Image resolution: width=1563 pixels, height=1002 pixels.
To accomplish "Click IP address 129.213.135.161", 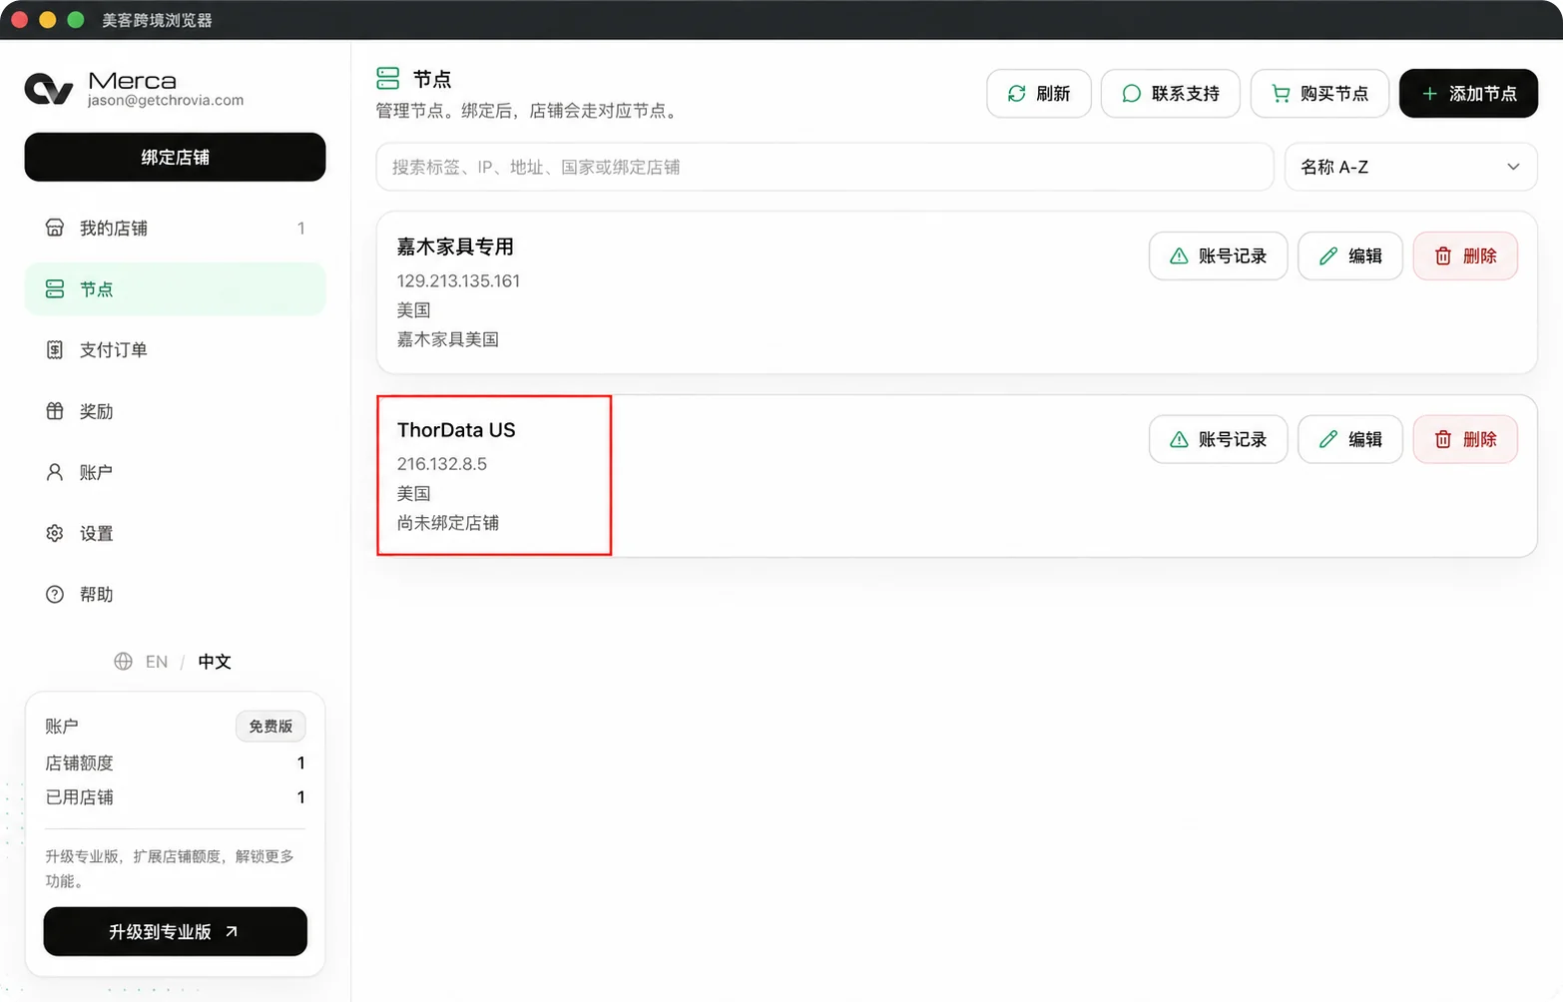I will tap(458, 281).
